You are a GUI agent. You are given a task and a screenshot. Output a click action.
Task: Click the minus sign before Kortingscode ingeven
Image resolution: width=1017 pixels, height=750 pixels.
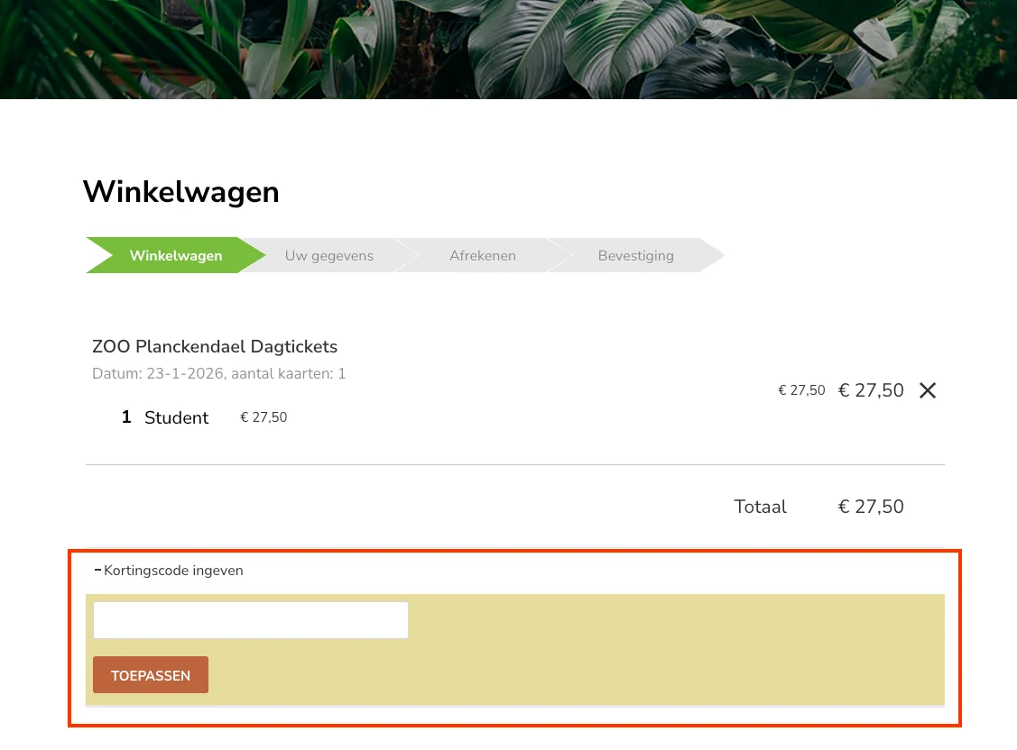(97, 570)
